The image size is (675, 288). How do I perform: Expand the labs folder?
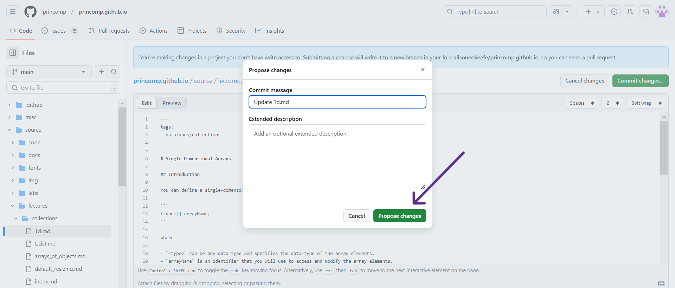(13, 193)
